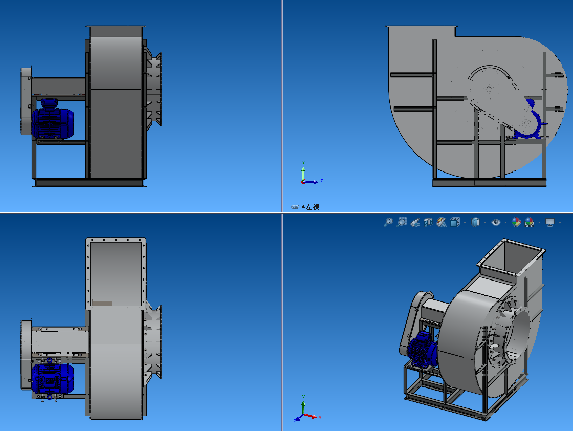Click the View Settings monitor icon

[550, 222]
